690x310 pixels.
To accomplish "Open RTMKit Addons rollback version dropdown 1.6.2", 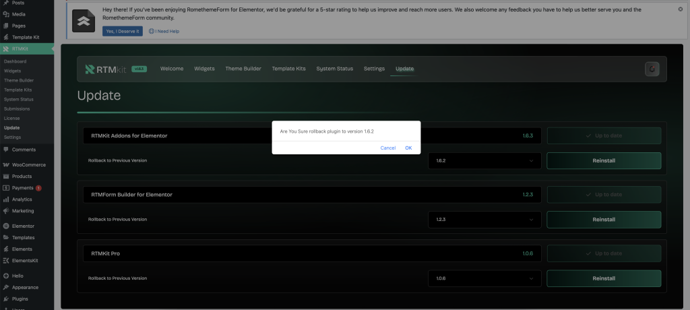I will click(x=484, y=160).
